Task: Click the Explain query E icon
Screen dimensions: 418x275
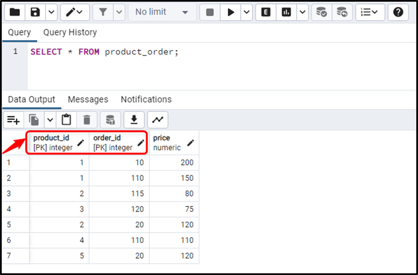Action: coord(266,12)
